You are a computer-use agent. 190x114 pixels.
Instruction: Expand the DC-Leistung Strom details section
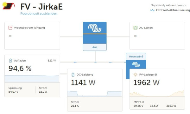point(95,104)
